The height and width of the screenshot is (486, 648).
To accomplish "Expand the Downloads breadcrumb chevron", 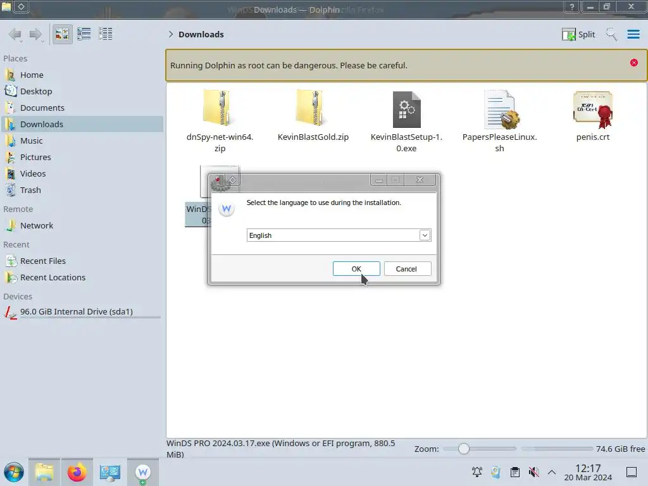I will (171, 34).
